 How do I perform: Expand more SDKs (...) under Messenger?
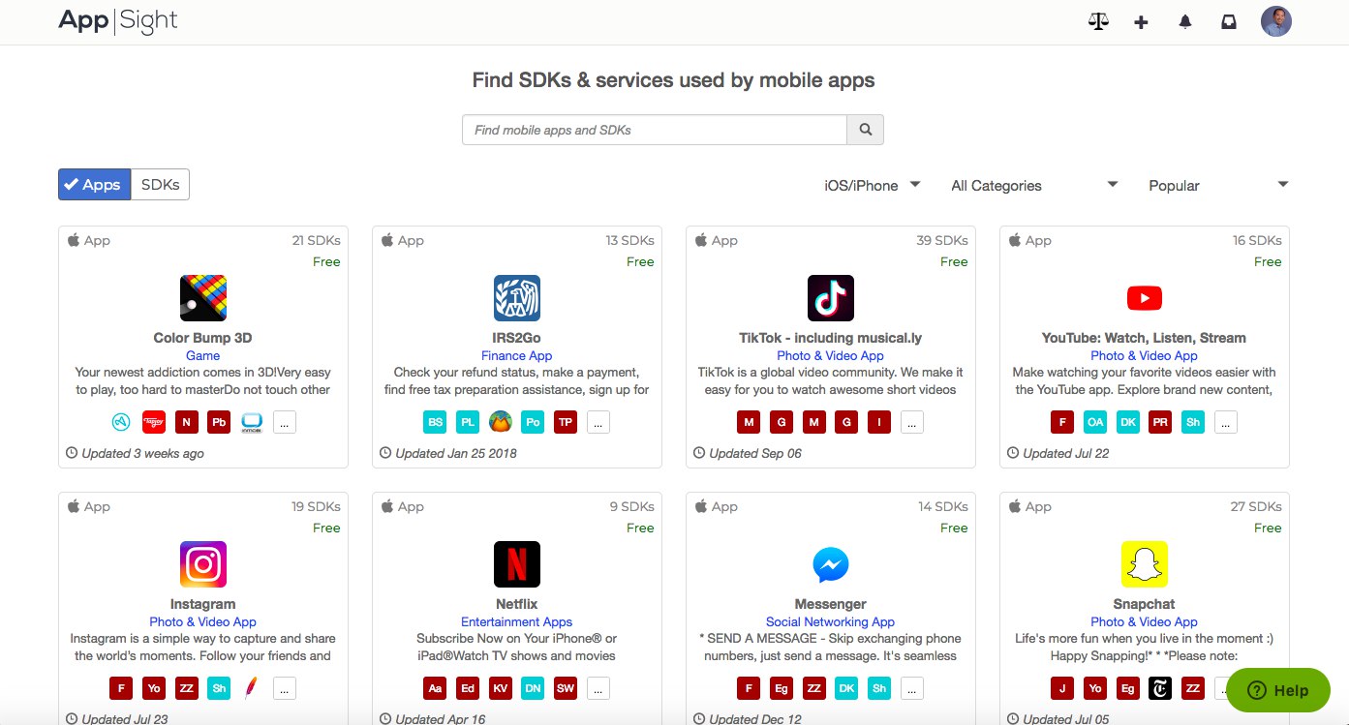912,688
